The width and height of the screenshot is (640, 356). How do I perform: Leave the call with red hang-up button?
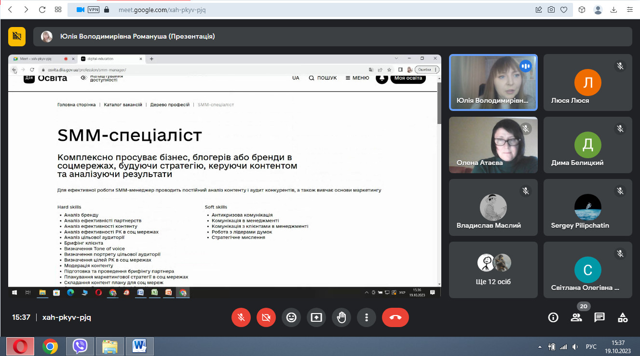tap(395, 317)
